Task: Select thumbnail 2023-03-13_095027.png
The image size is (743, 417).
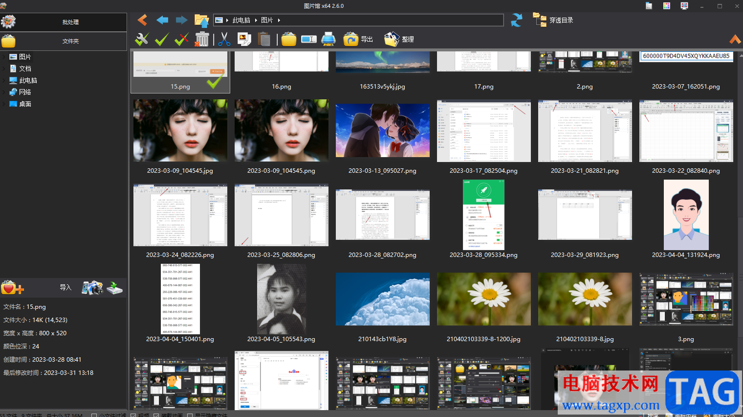Action: (x=383, y=130)
